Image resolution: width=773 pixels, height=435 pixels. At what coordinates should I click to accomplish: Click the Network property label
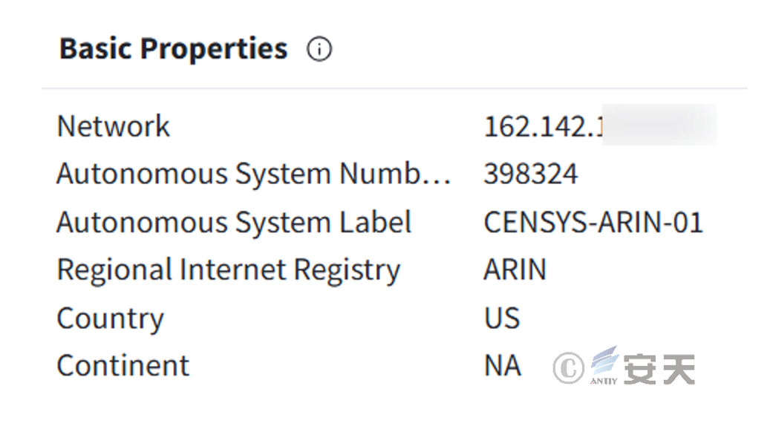pyautogui.click(x=114, y=126)
